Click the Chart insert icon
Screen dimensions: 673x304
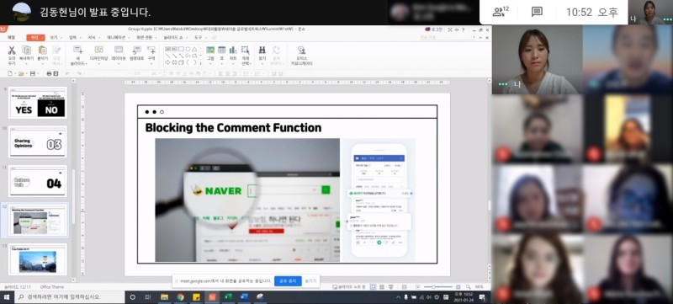click(233, 50)
